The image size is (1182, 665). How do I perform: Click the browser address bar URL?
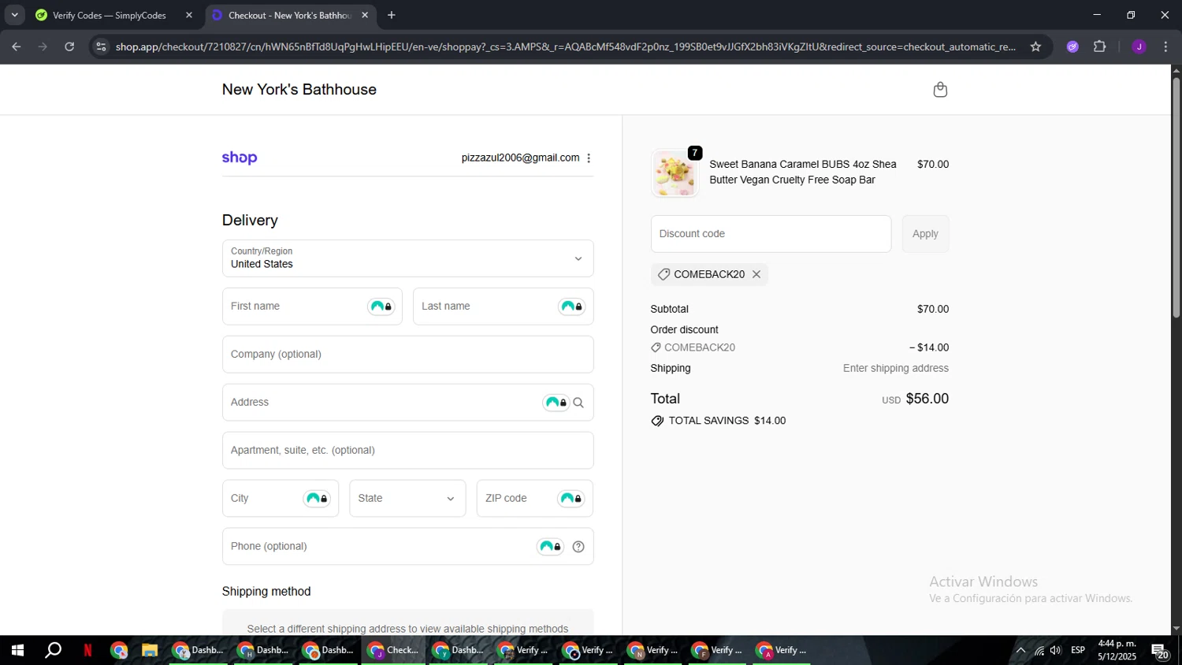[565, 46]
